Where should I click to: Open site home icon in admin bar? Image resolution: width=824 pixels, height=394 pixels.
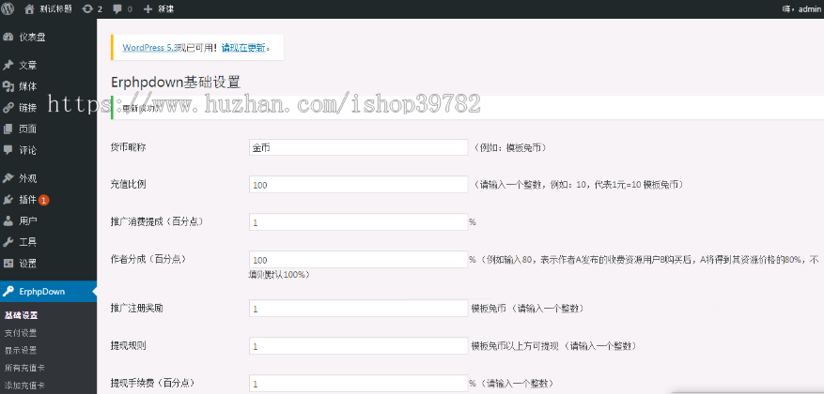click(x=29, y=9)
